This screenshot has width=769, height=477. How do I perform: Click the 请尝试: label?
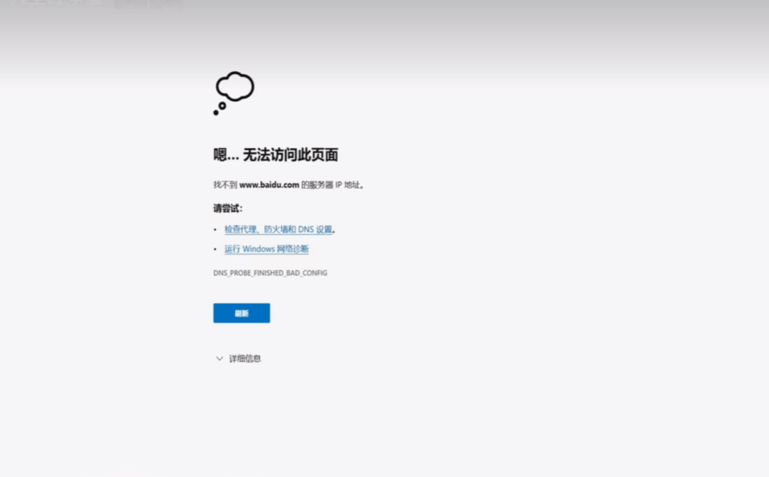(x=227, y=208)
